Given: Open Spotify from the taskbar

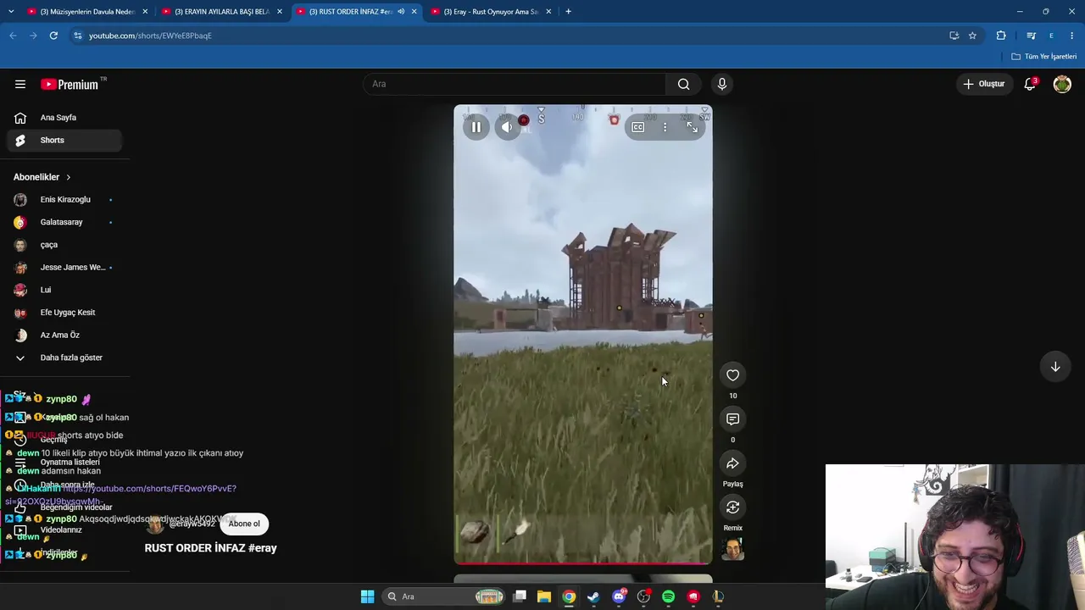Looking at the screenshot, I should click(669, 596).
